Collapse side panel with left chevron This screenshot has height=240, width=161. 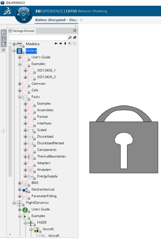[3, 131]
